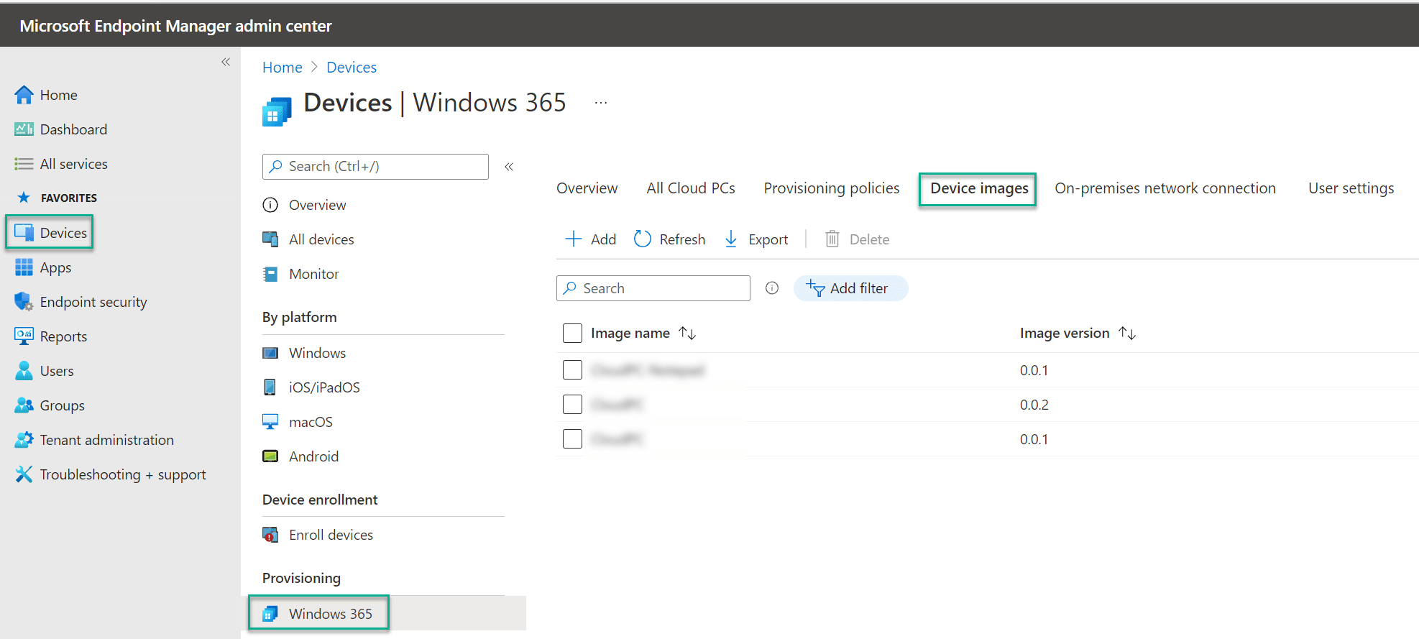The height and width of the screenshot is (639, 1419).
Task: Click the top 0.0.1 image version cell
Action: click(x=1034, y=370)
